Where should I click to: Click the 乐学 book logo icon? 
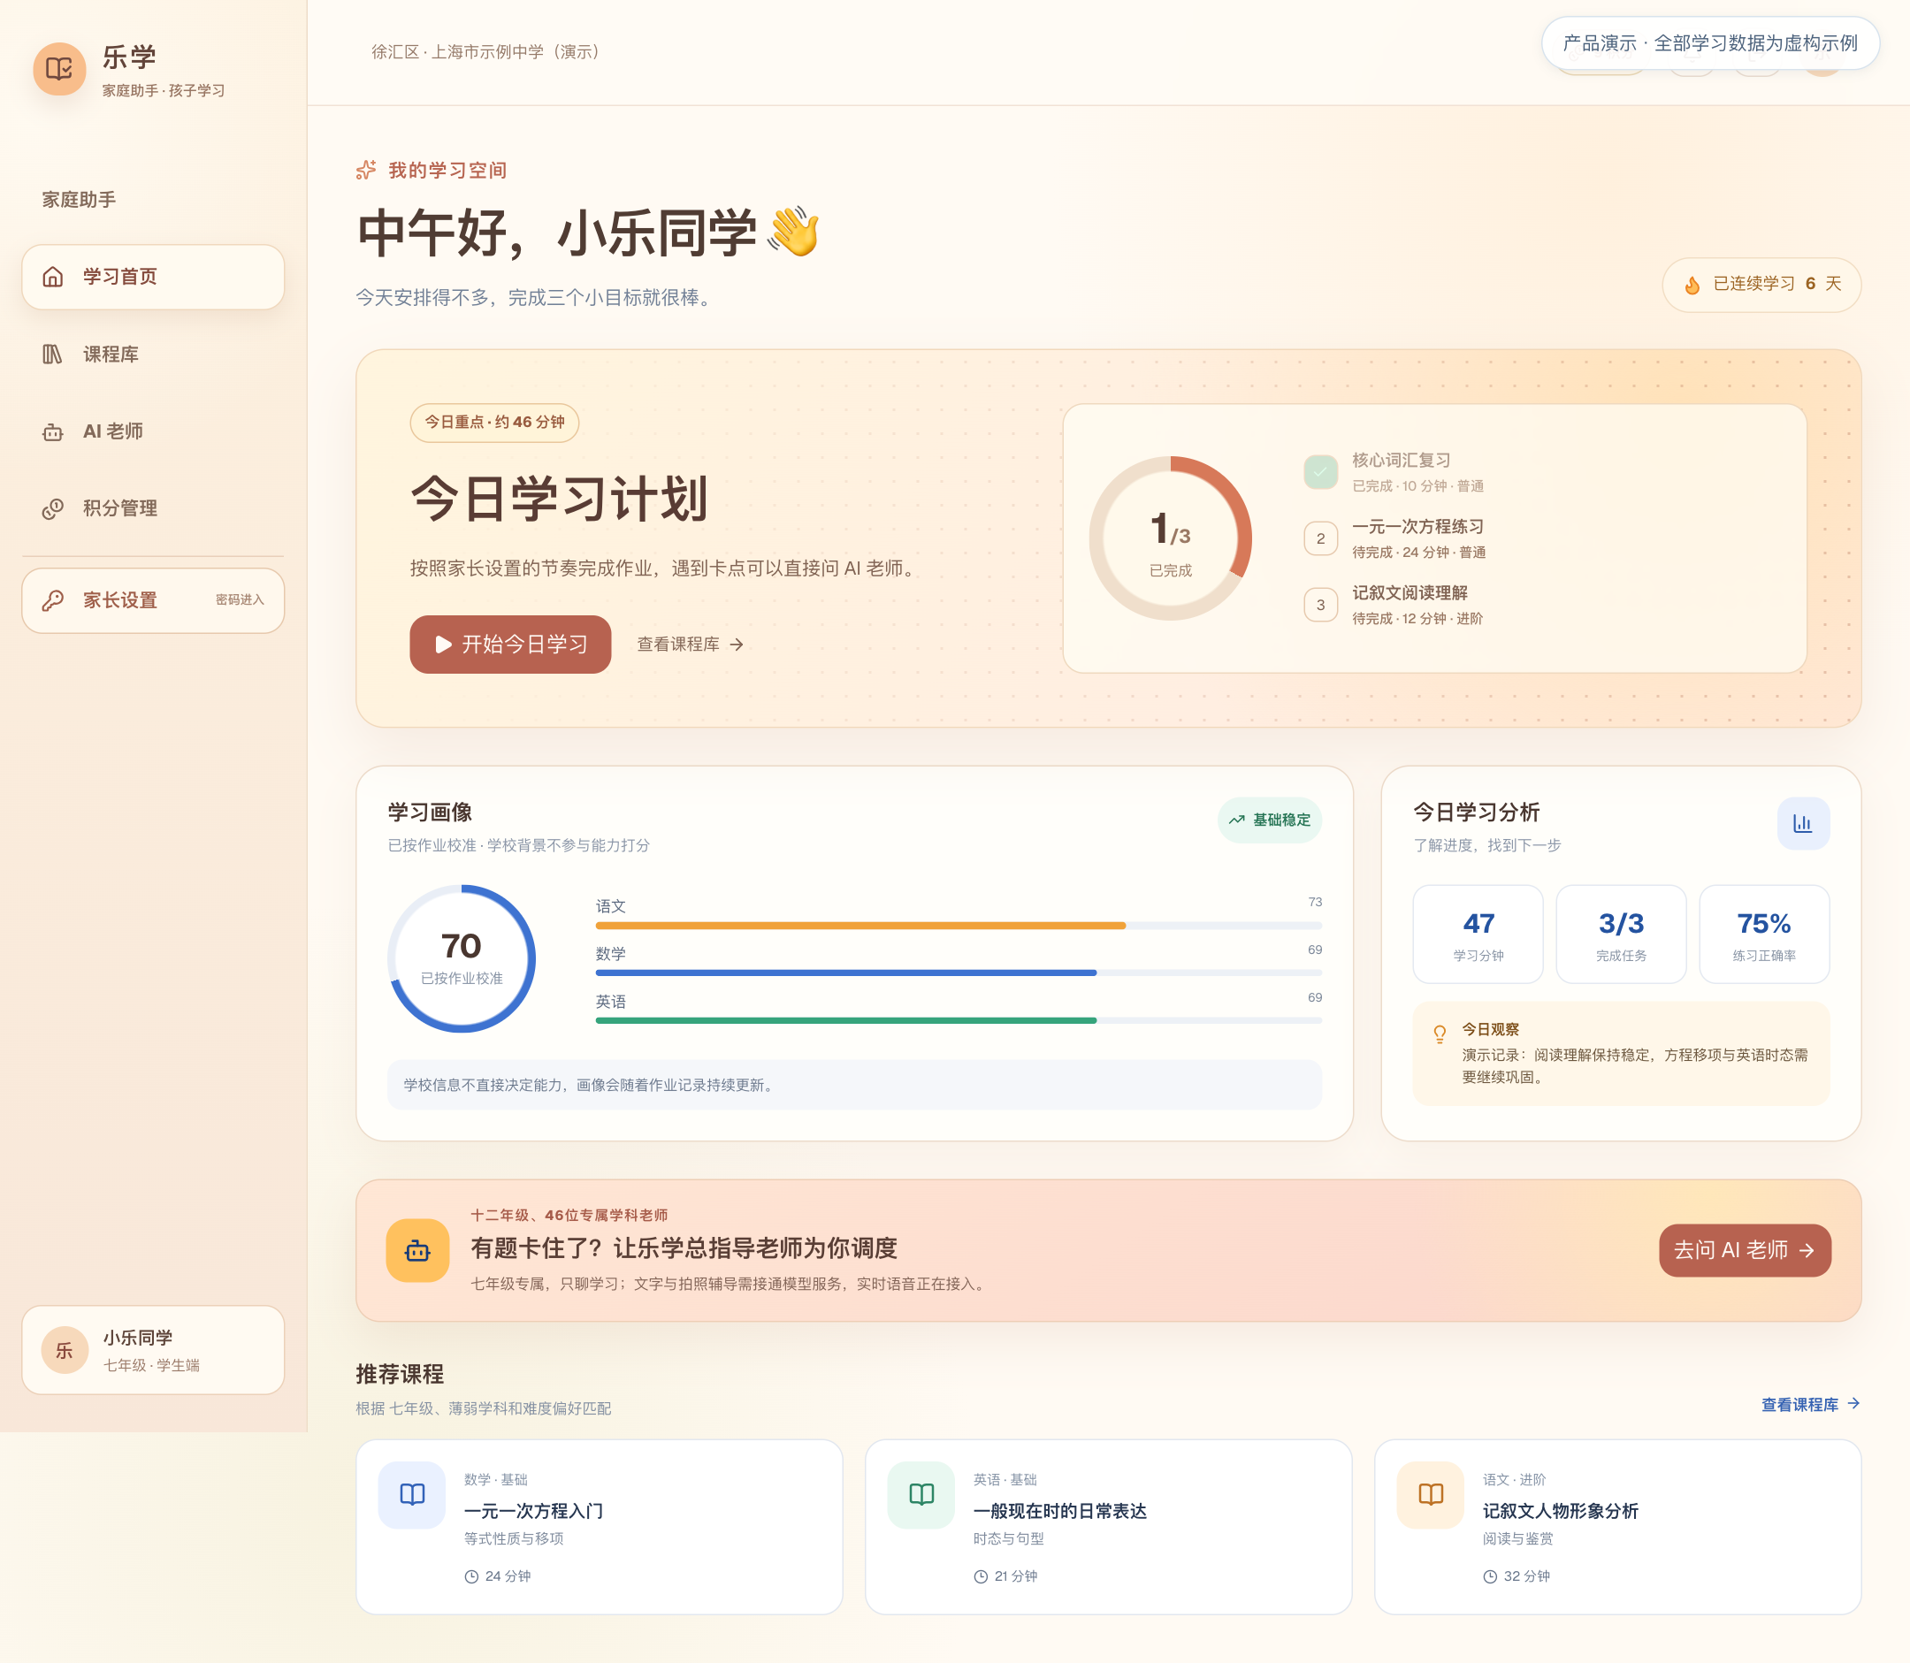59,69
